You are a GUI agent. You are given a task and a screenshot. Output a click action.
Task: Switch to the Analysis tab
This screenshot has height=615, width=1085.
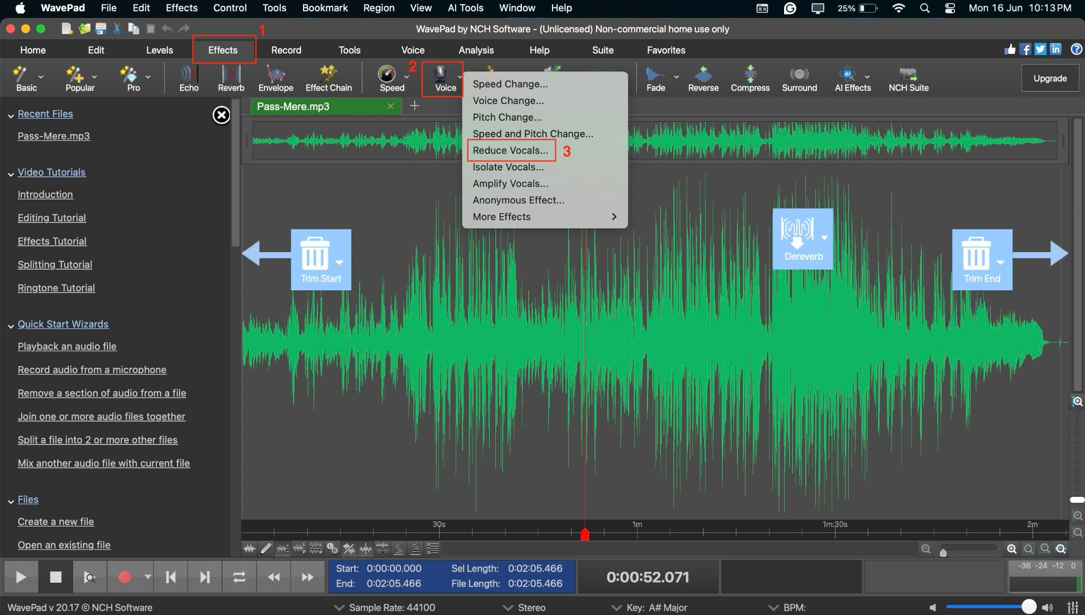pos(476,50)
